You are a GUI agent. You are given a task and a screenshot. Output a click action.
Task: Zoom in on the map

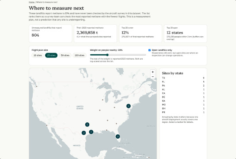[152, 72]
